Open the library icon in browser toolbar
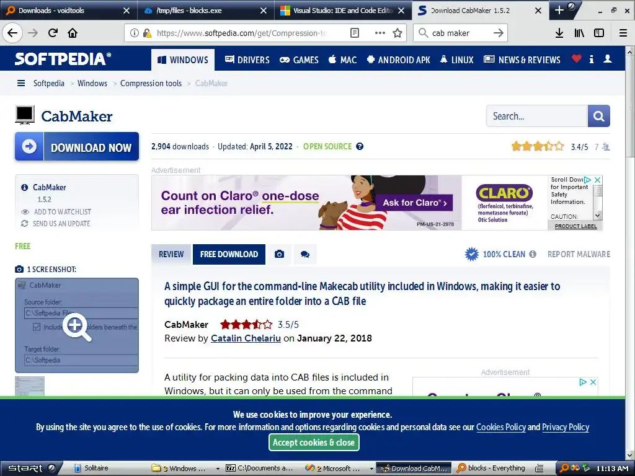 pyautogui.click(x=579, y=33)
